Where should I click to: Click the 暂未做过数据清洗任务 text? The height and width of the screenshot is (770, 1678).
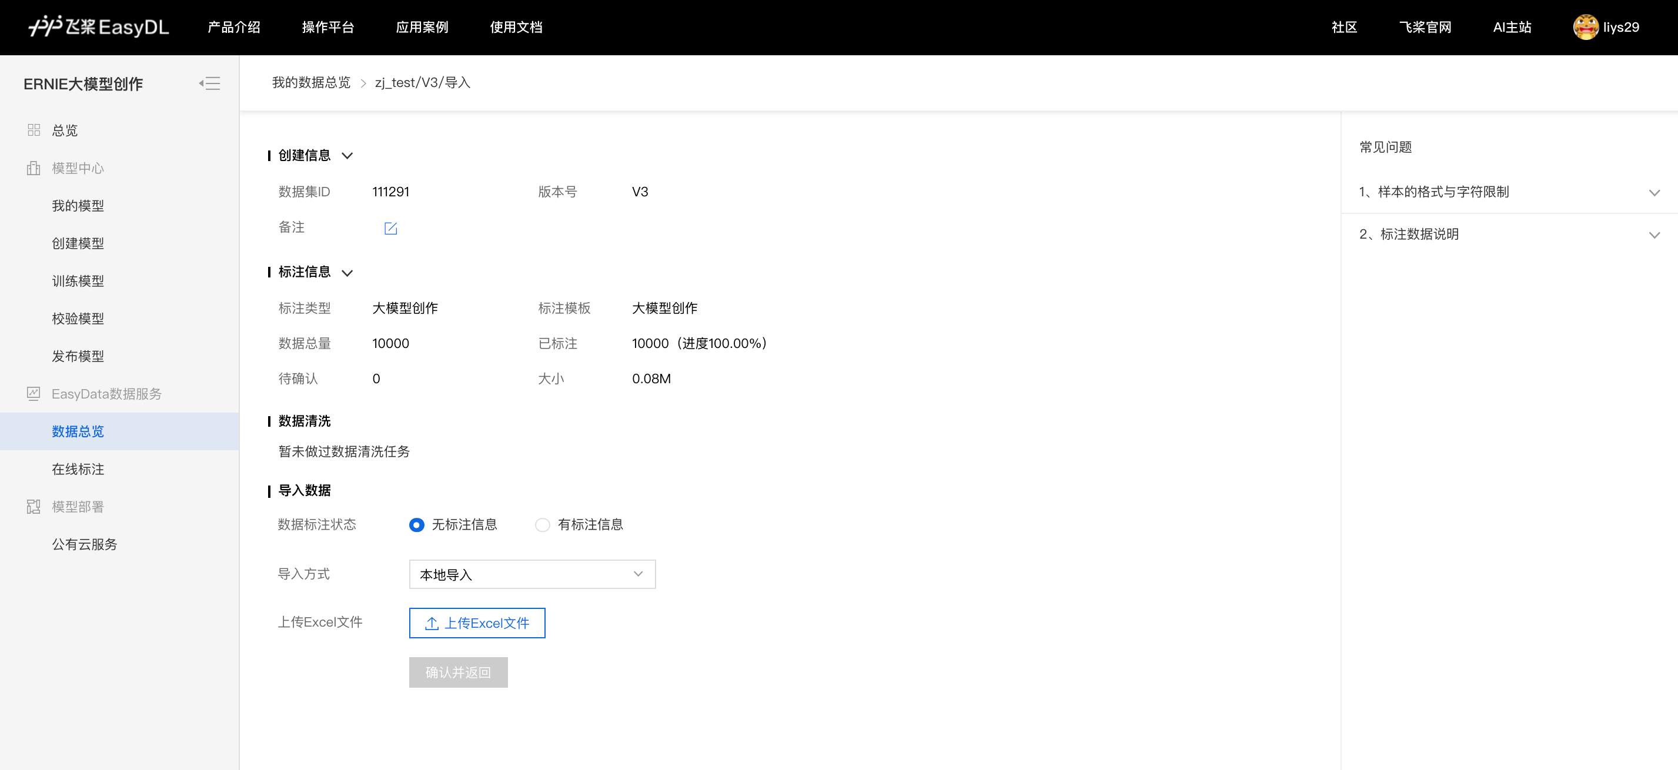344,451
